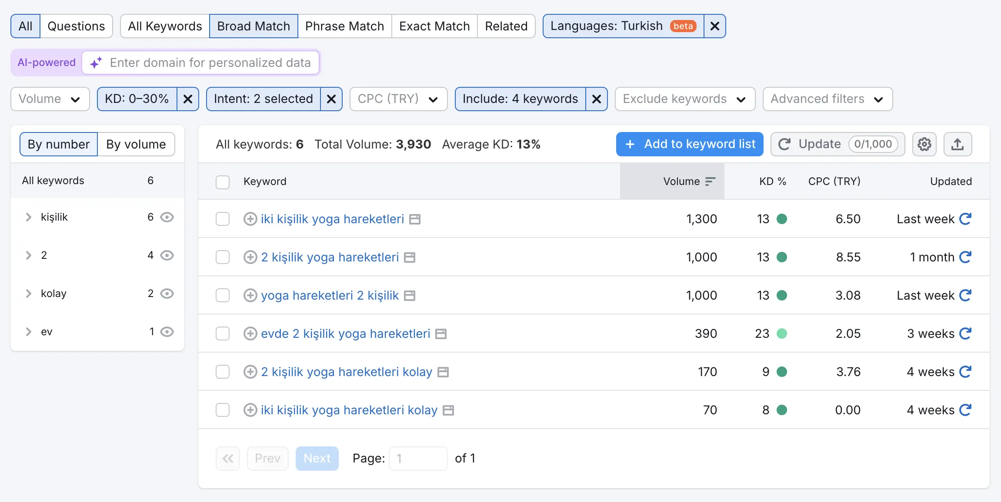Image resolution: width=1001 pixels, height=502 pixels.
Task: Open the CPC (TRY) filter dropdown
Action: coord(398,99)
